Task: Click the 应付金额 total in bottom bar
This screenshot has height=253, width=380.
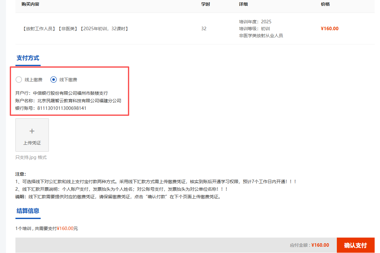Action: pyautogui.click(x=309, y=245)
